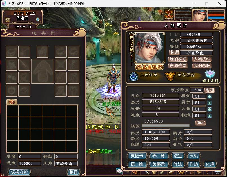The image size is (227, 177).
Task: Click the 重塑金身 banner button
Action: pyautogui.click(x=149, y=67)
